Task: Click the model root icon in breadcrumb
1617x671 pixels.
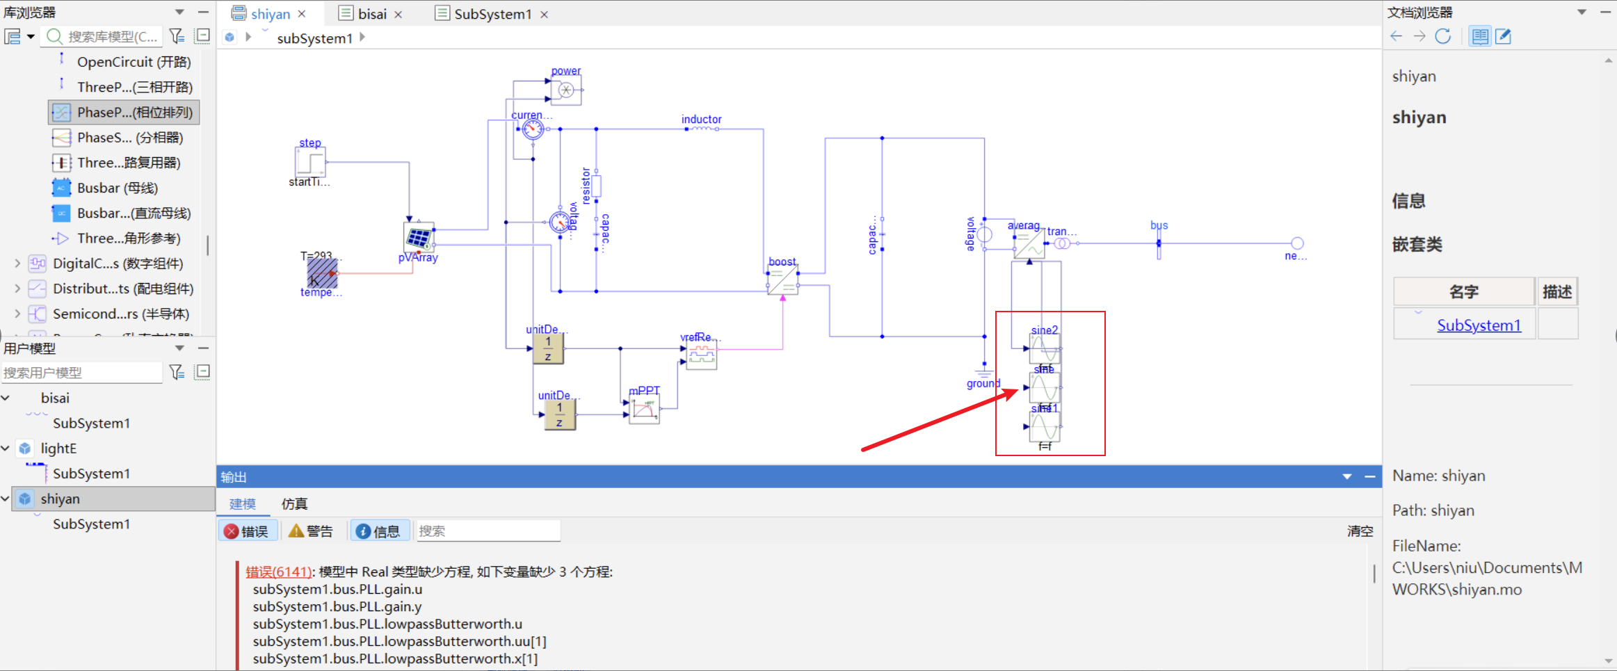Action: click(230, 38)
